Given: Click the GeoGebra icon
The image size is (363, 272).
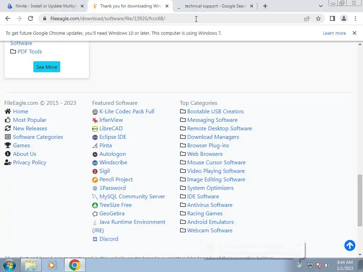Looking at the screenshot, I should [x=95, y=214].
